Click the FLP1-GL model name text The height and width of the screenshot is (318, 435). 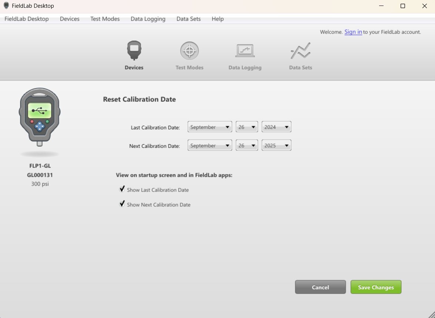[40, 166]
